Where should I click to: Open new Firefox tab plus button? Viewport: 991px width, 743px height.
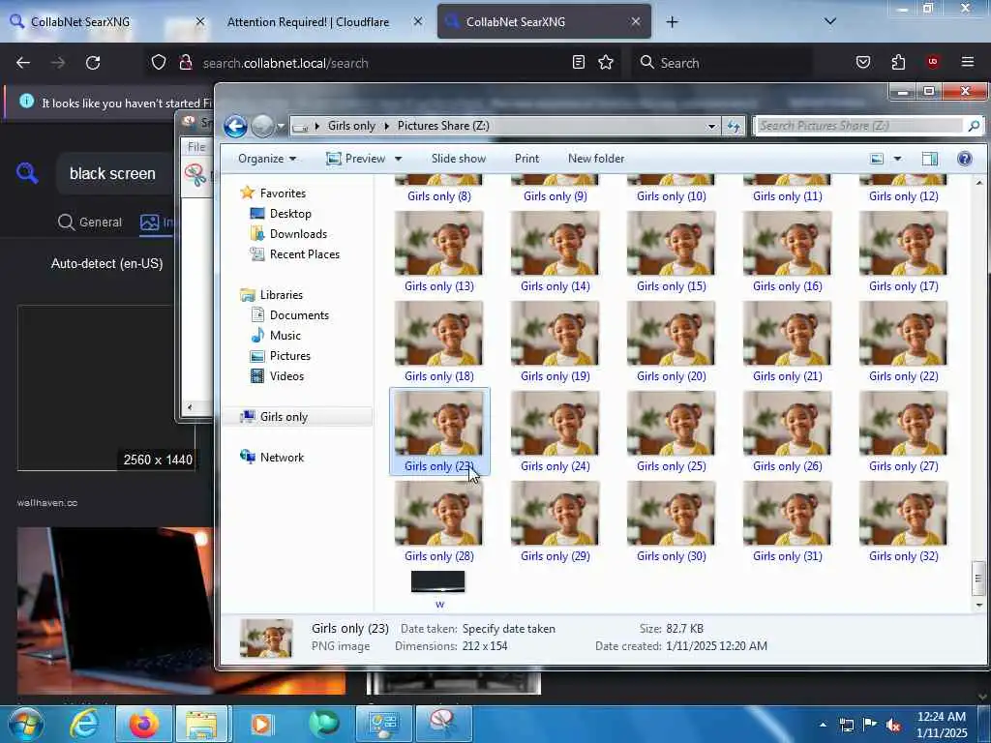coord(673,22)
